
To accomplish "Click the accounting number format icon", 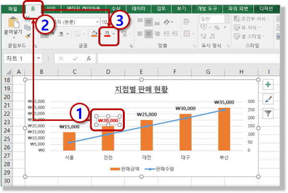I will (204, 27).
